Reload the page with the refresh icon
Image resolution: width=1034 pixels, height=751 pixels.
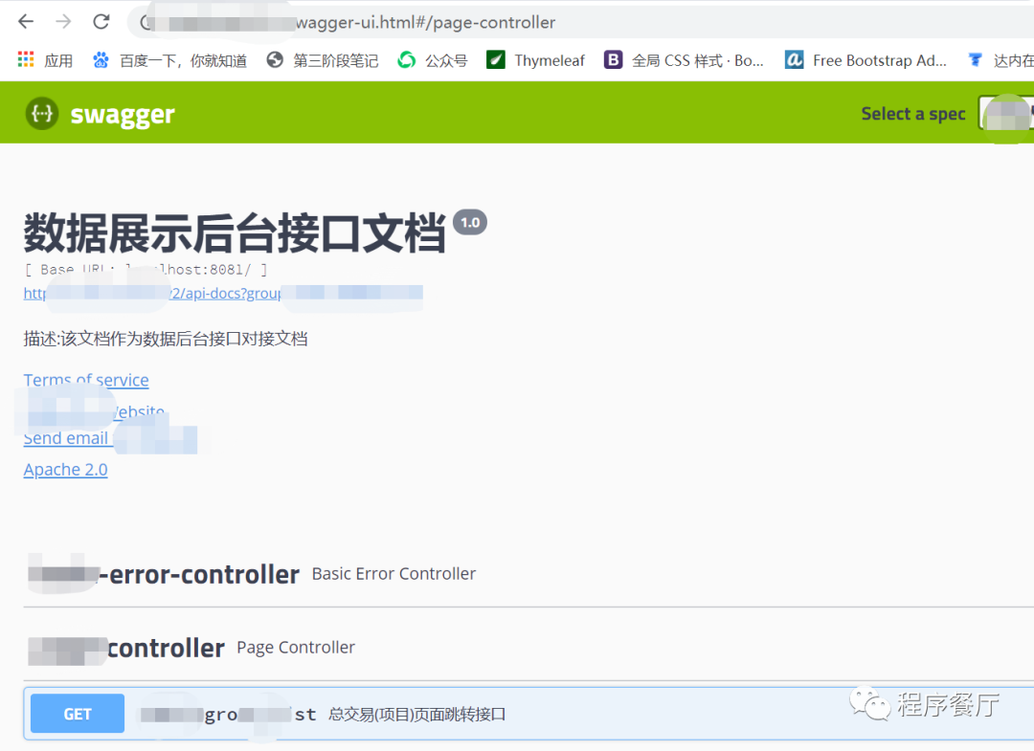click(x=101, y=22)
